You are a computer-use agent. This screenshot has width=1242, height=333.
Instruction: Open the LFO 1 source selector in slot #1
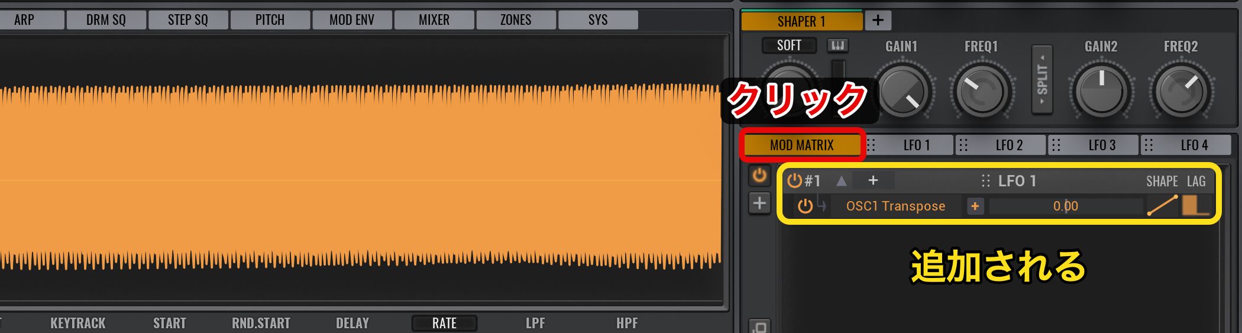[x=1017, y=180]
